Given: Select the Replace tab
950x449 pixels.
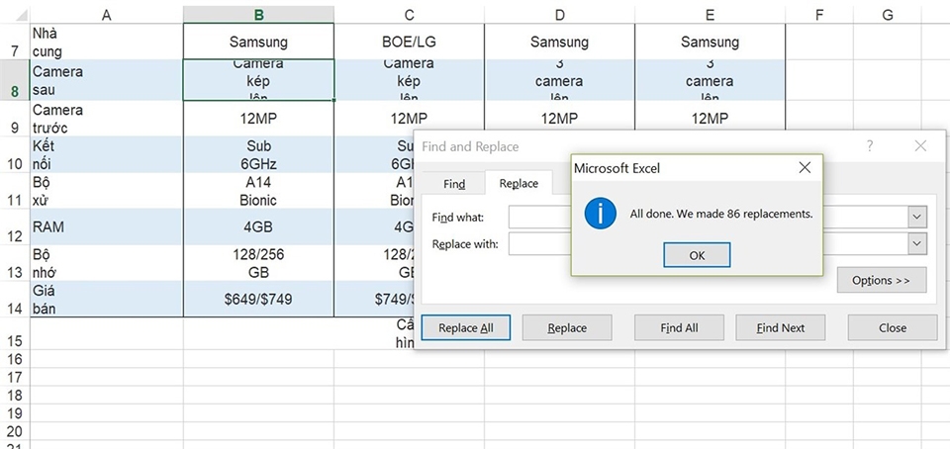Looking at the screenshot, I should pos(519,183).
